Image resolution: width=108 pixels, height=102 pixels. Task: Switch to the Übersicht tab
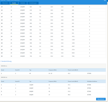5,3
